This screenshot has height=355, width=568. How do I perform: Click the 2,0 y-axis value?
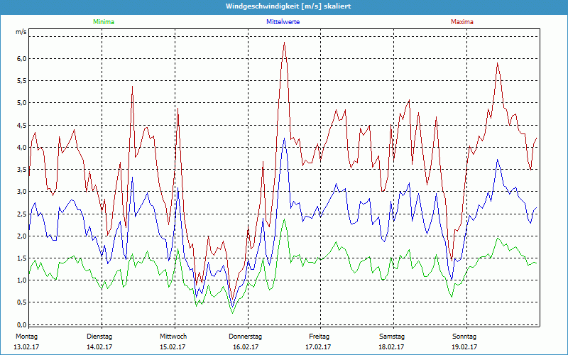pyautogui.click(x=22, y=236)
